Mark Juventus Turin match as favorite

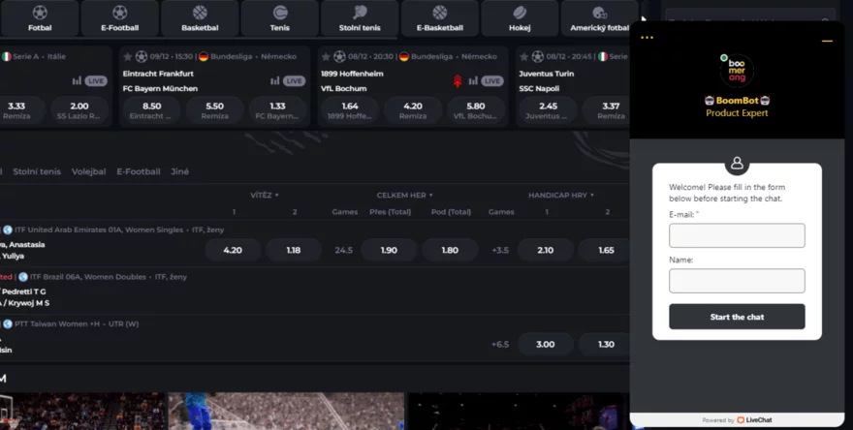click(x=524, y=57)
